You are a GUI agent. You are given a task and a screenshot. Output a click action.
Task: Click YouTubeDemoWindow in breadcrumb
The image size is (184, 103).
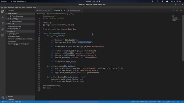(57, 14)
